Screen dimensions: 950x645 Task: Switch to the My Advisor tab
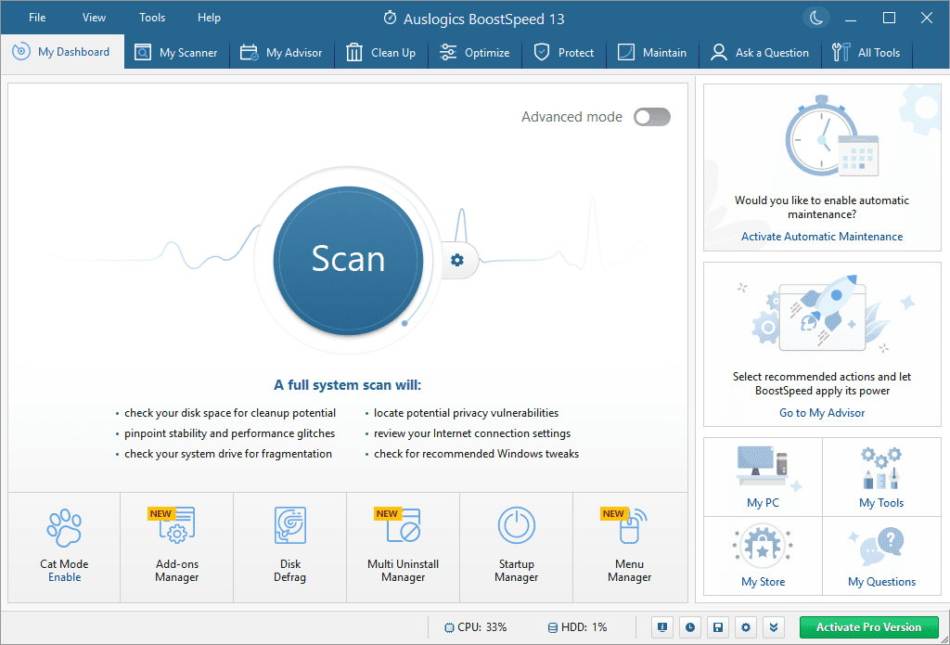282,53
